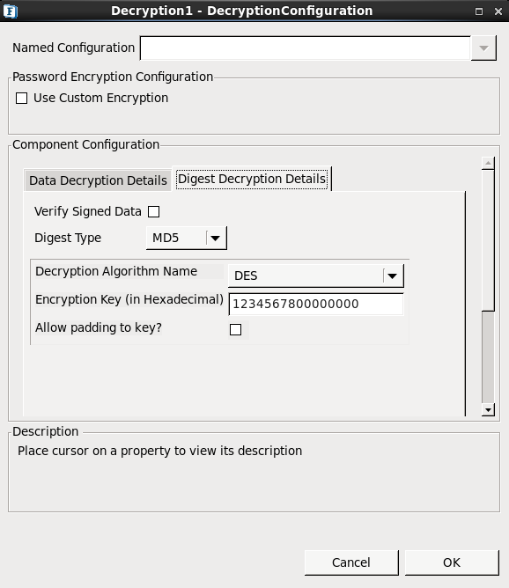This screenshot has height=588, width=509.
Task: Focus the Named Configuration text field
Action: [x=306, y=48]
